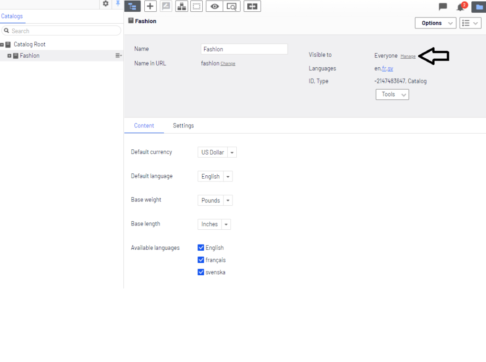486x362 pixels.
Task: Select the Catalogs tab in left pane
Action: tap(12, 17)
